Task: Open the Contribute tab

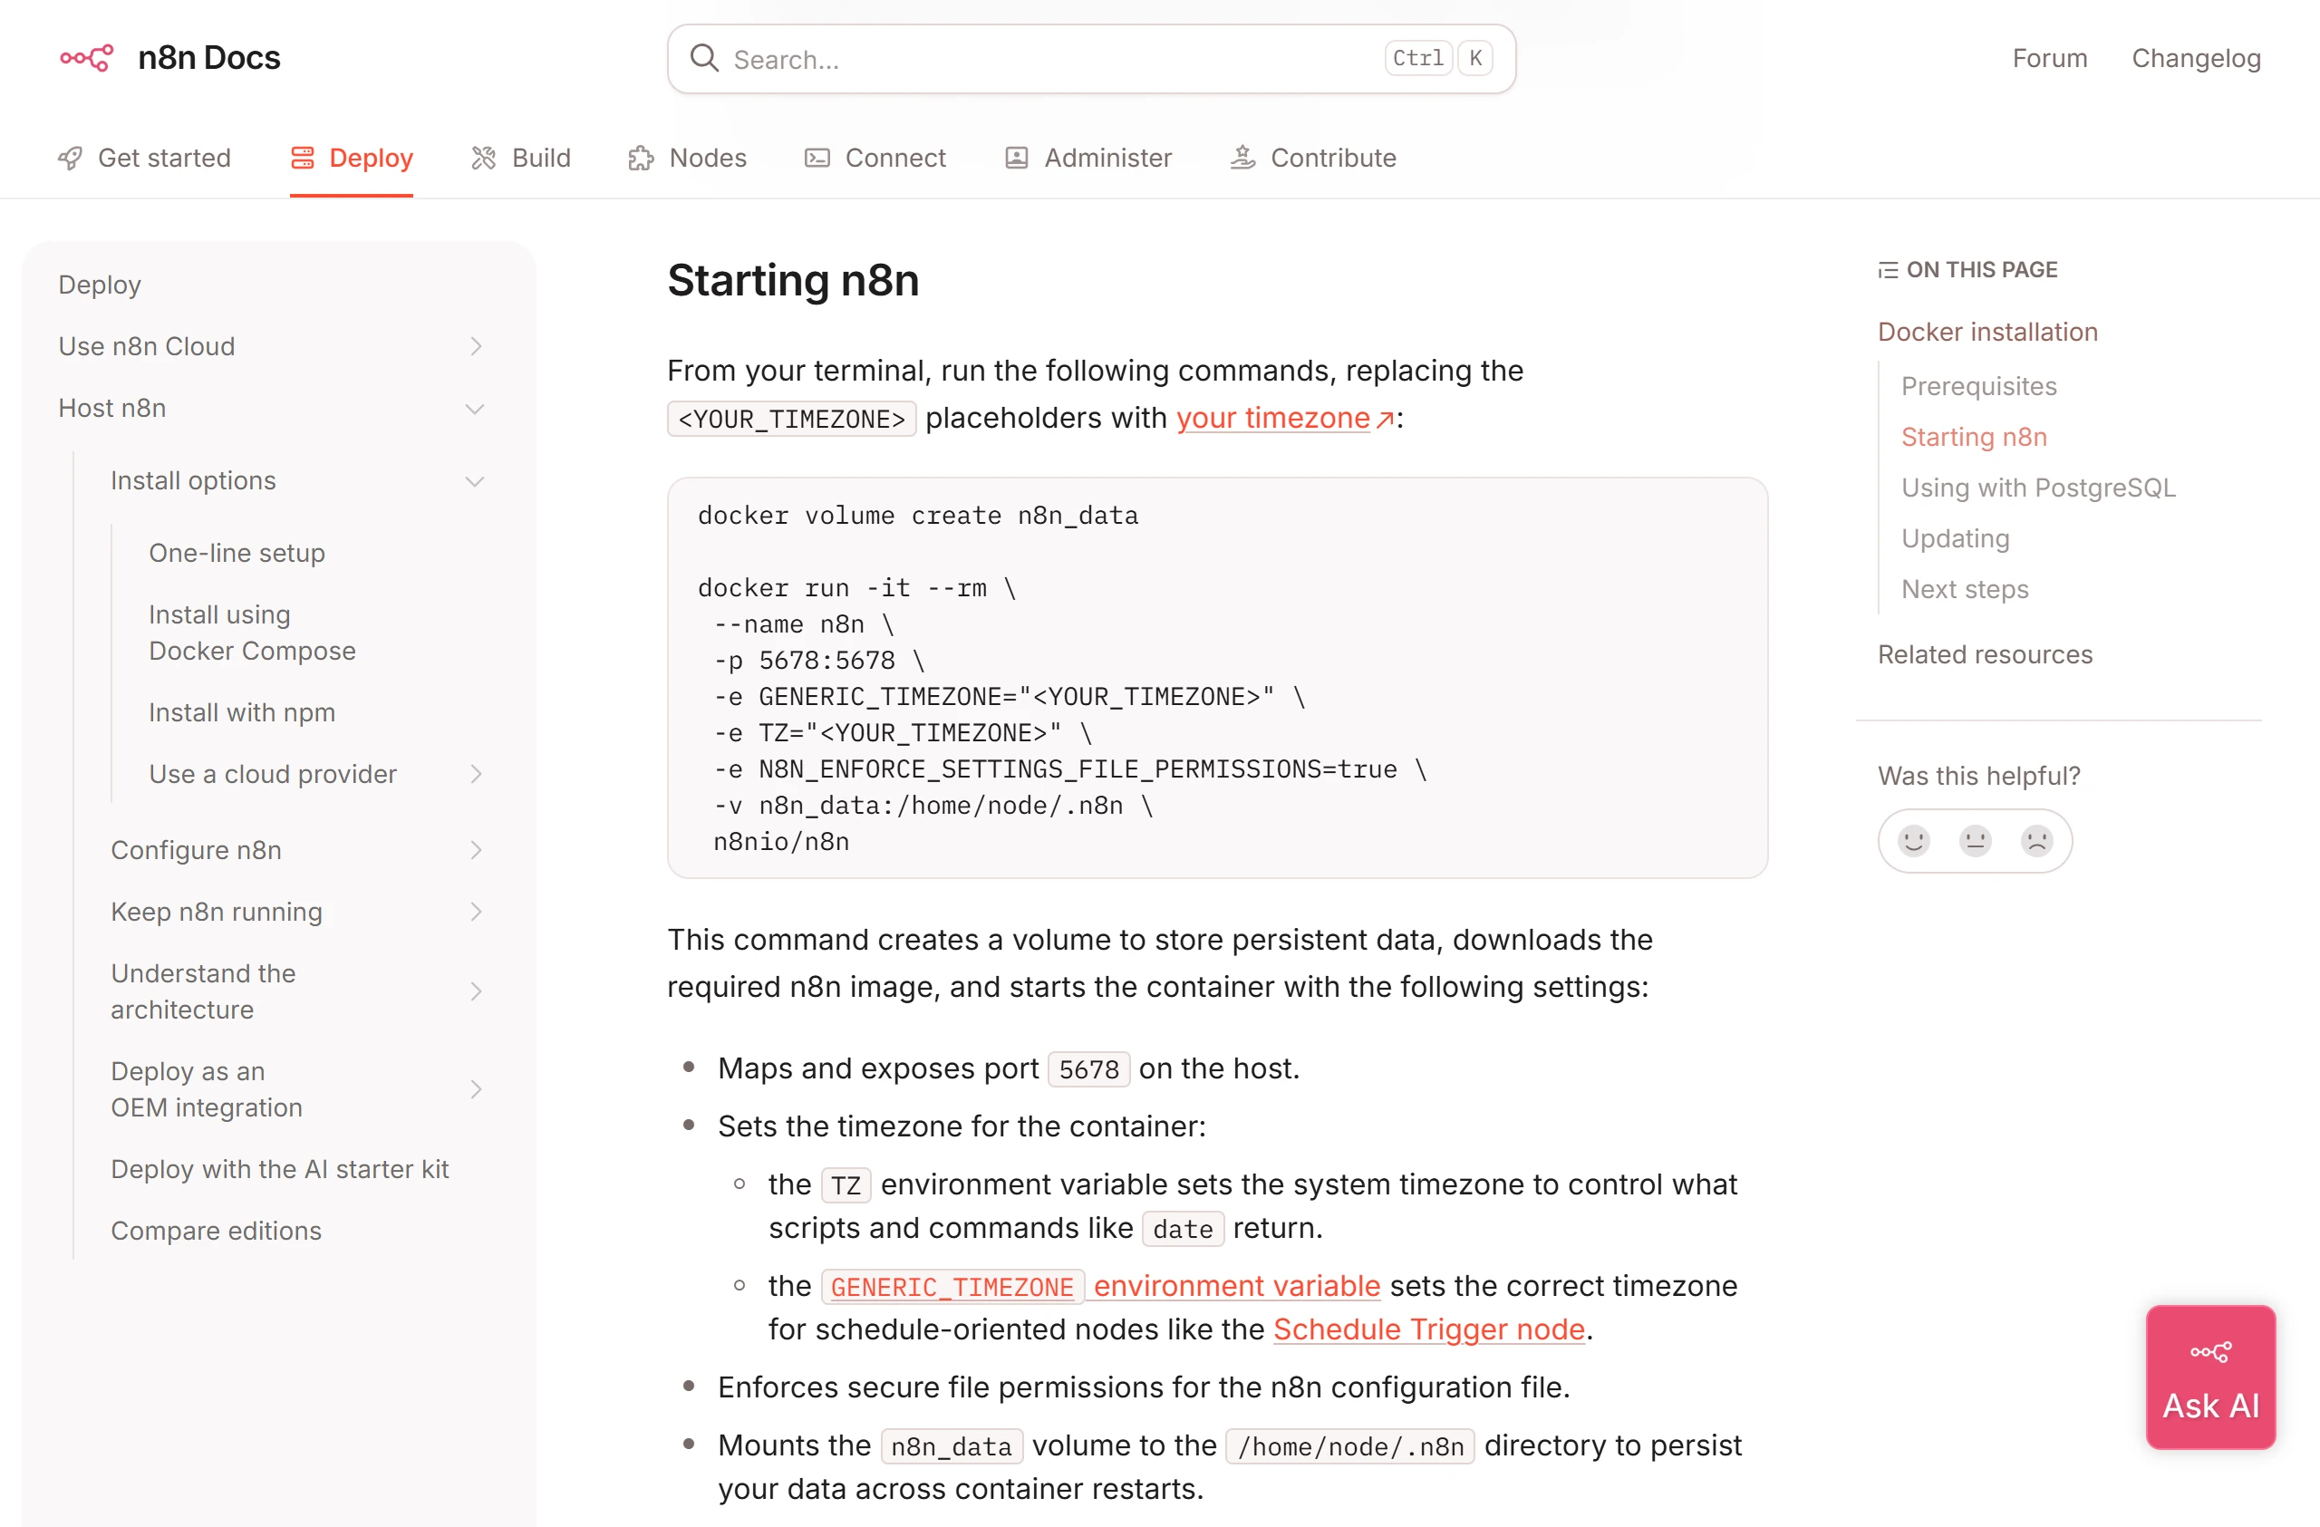Action: tap(1313, 158)
